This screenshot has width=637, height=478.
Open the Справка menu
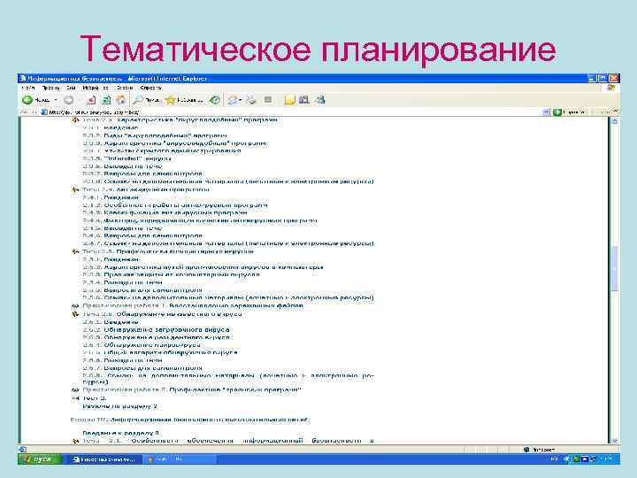click(150, 88)
